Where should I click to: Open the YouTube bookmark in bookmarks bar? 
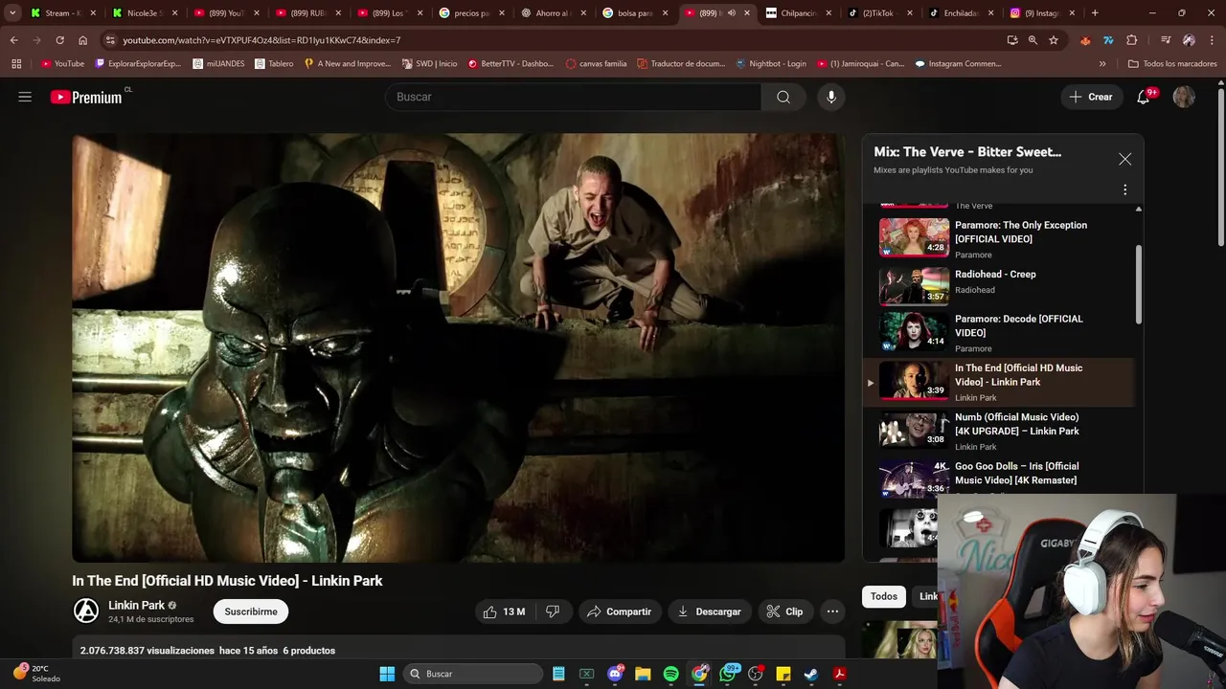point(62,64)
